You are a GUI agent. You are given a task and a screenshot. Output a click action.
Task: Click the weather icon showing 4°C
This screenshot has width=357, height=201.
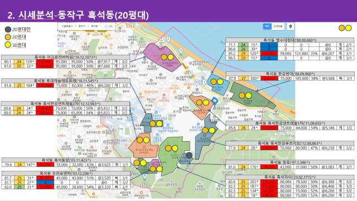[107, 26]
